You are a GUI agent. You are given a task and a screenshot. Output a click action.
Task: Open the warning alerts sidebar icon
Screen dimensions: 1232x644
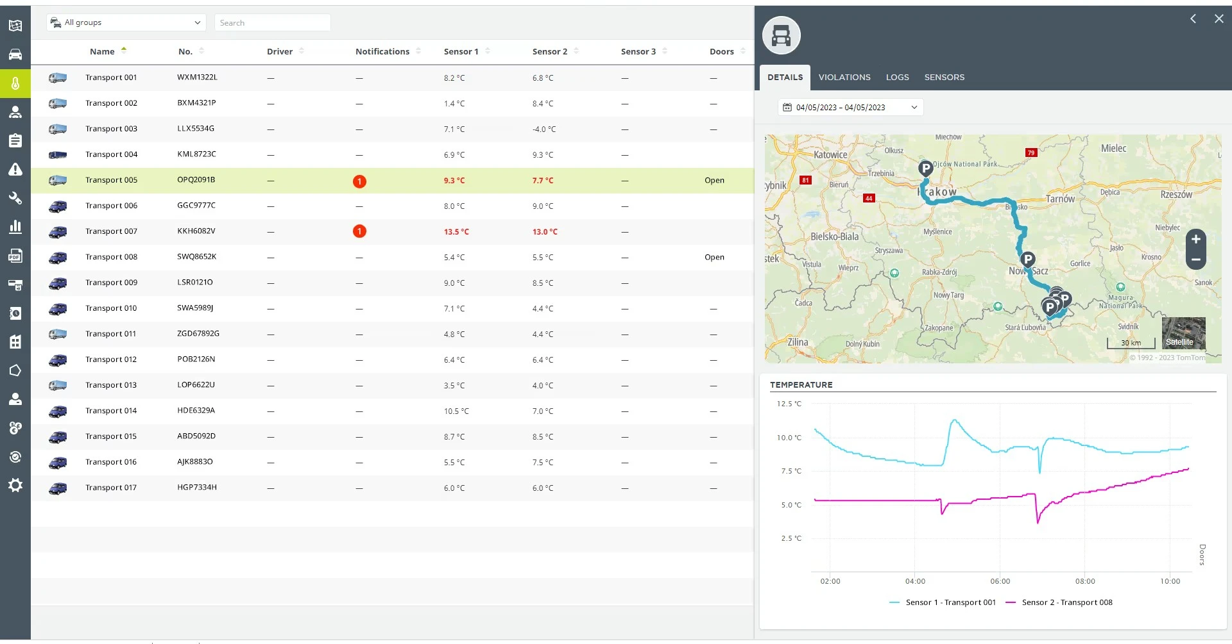point(15,169)
